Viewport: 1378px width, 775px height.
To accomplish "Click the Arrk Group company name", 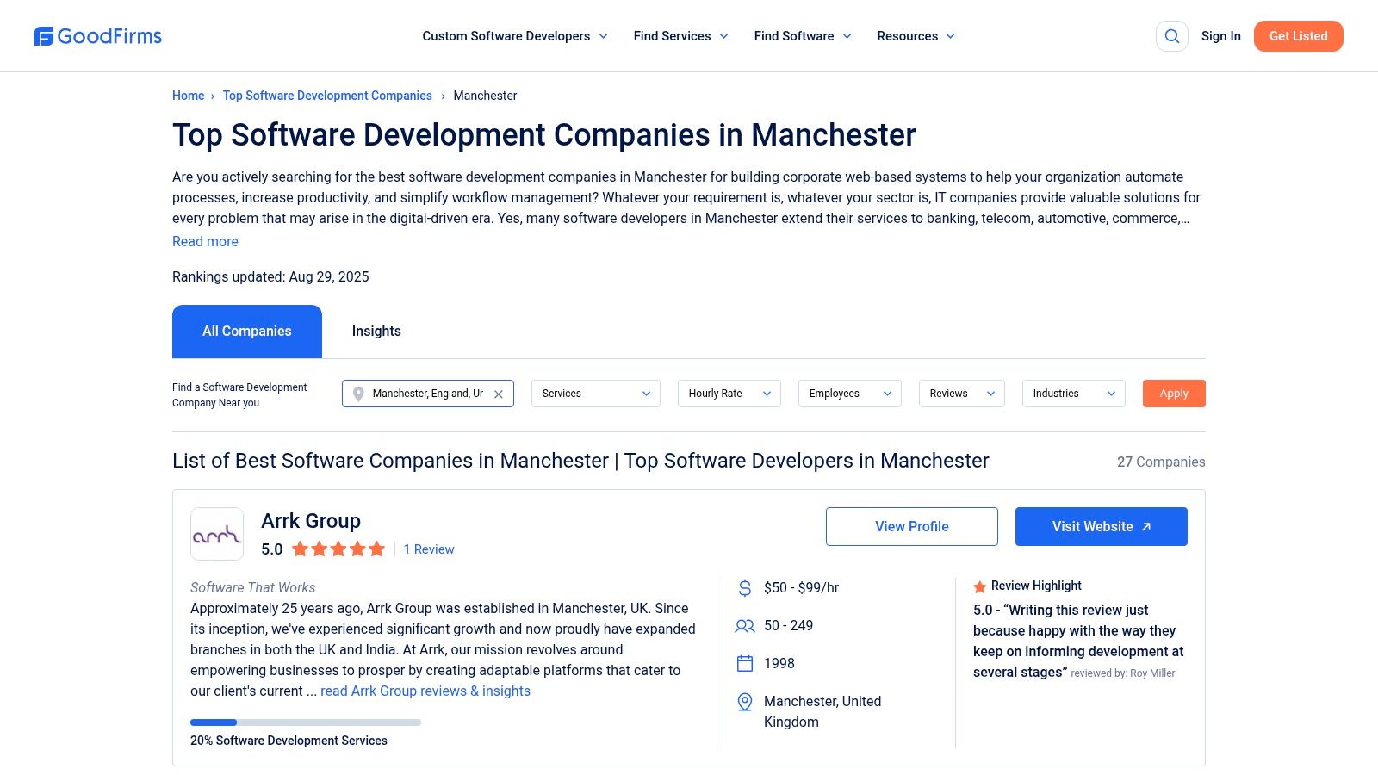I will coord(311,521).
